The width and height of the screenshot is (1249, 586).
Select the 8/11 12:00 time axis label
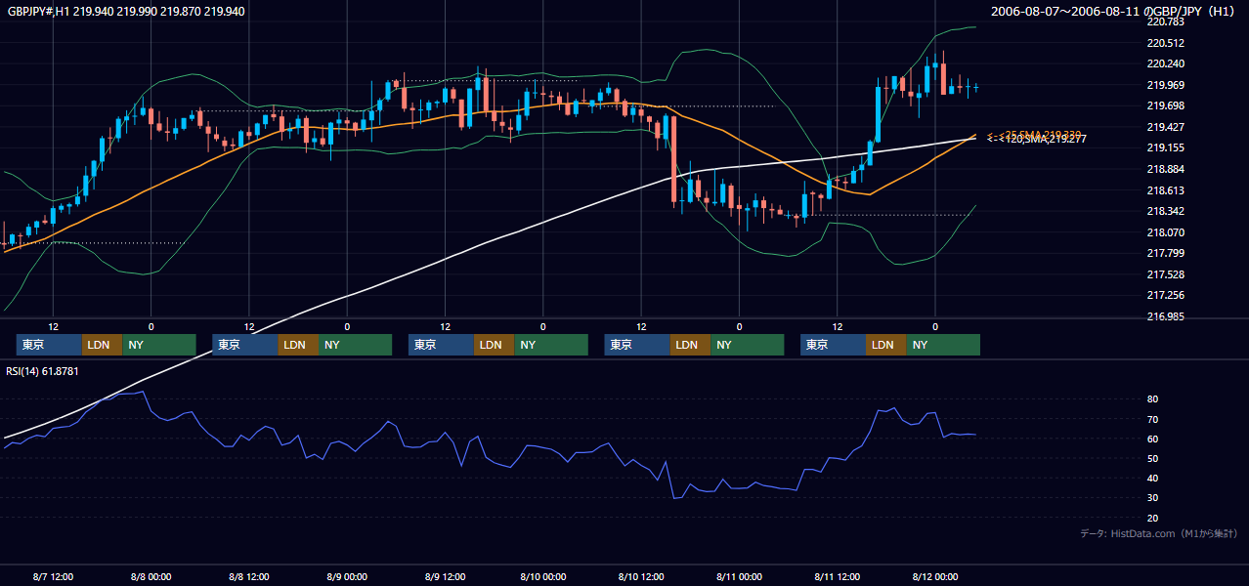[x=837, y=576]
